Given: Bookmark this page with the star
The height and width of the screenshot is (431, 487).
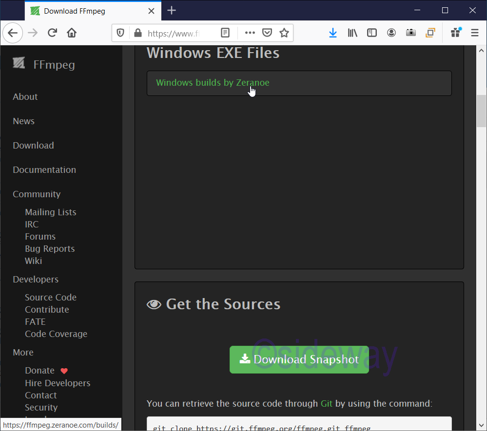Looking at the screenshot, I should click(x=284, y=33).
